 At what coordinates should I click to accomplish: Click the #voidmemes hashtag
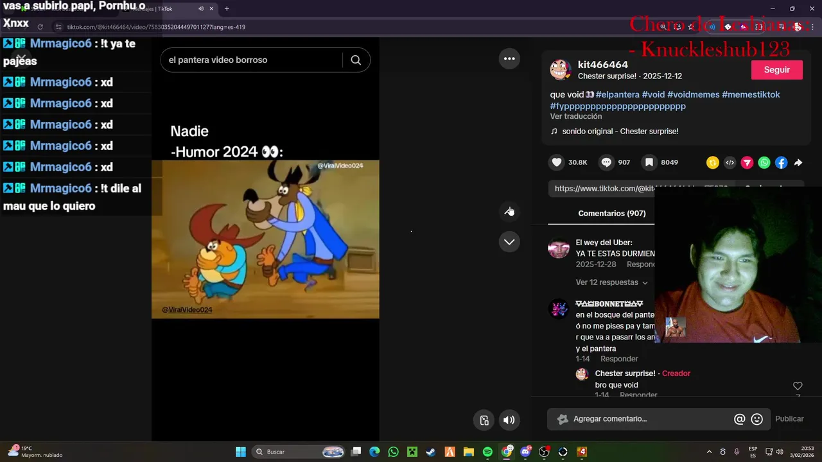(694, 94)
